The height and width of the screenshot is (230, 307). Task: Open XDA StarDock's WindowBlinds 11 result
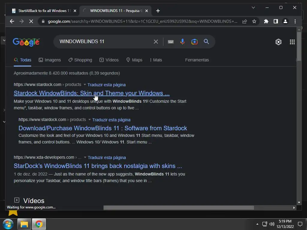[98, 166]
